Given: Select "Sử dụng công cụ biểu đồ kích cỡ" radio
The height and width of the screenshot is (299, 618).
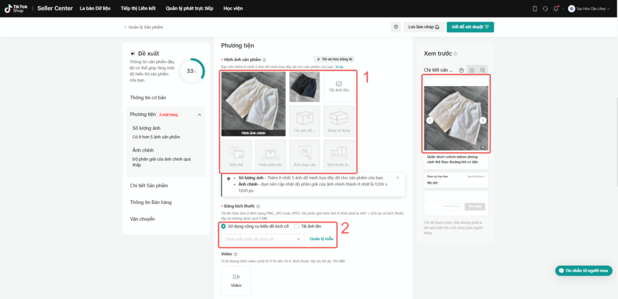Looking at the screenshot, I should click(223, 226).
